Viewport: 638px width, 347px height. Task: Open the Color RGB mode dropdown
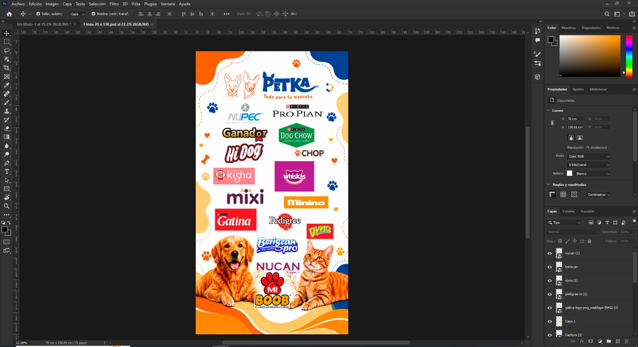pyautogui.click(x=589, y=156)
